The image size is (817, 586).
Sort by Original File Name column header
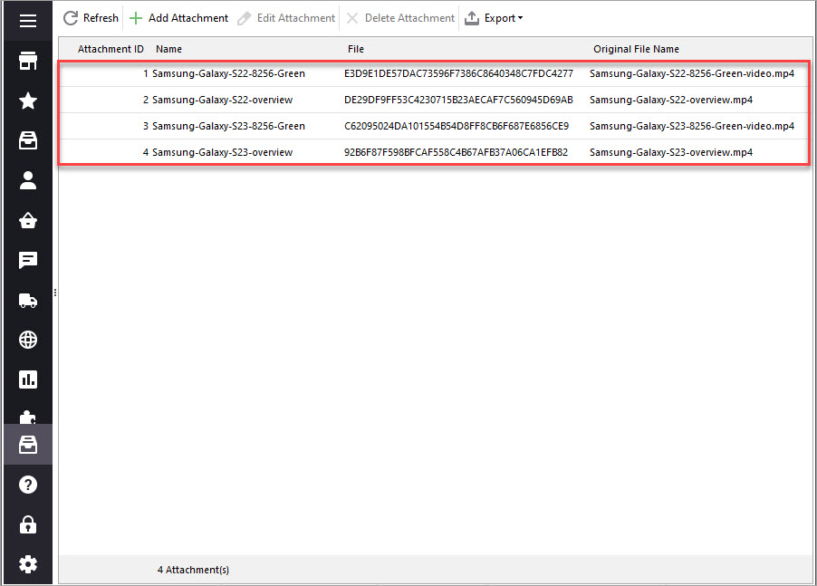[x=636, y=49]
